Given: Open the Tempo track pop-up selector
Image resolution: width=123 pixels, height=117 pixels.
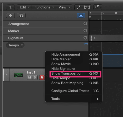Looking at the screenshot, I should (15, 45).
